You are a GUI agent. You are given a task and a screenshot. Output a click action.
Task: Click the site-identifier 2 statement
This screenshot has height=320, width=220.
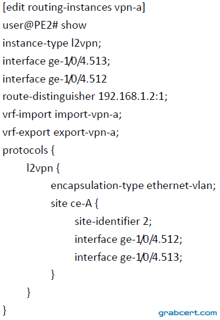tap(113, 221)
